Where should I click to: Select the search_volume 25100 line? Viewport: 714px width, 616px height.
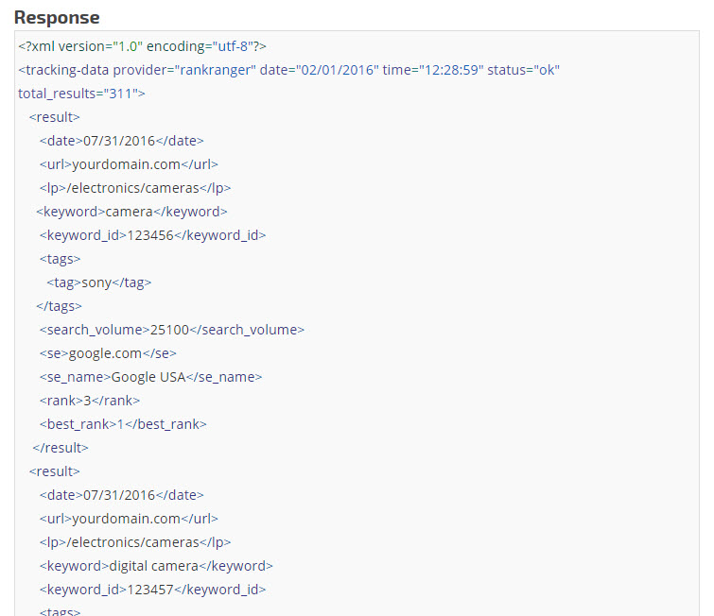point(171,330)
